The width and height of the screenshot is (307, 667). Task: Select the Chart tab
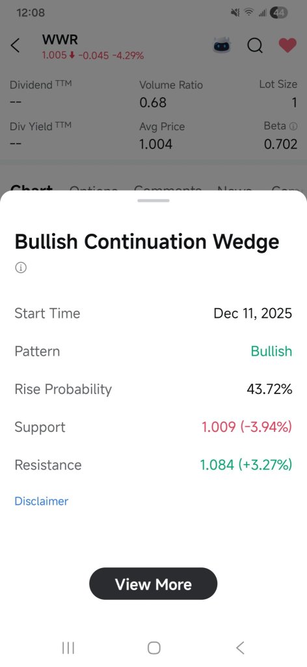tap(31, 188)
